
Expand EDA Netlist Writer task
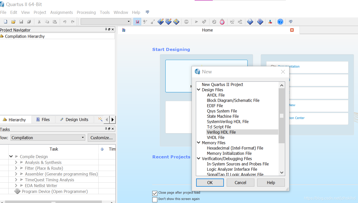[x=16, y=186]
